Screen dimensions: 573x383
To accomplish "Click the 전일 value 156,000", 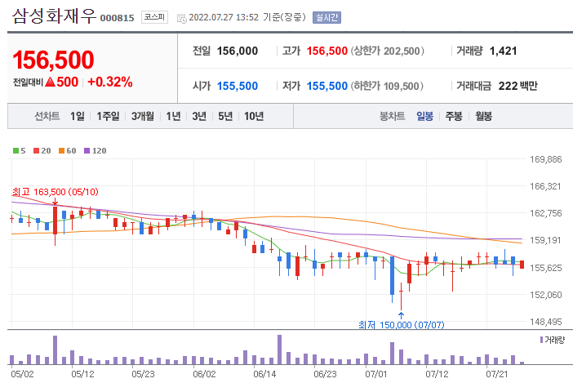I will 238,51.
